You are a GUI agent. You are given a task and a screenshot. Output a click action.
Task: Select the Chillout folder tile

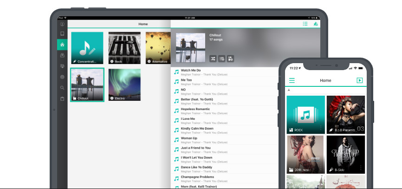87,85
